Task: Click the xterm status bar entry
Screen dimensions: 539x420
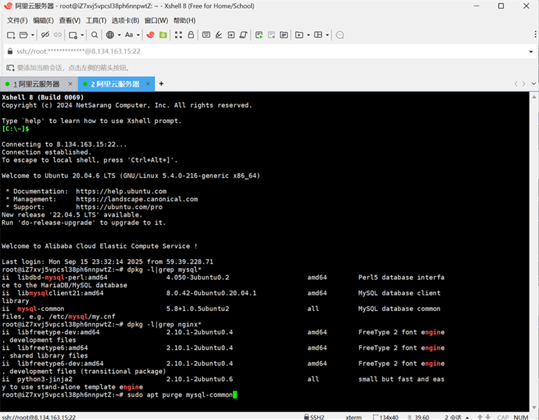Action: (354, 417)
